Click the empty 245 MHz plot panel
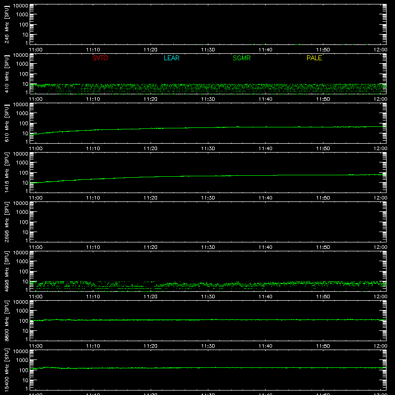Screen dimensions: 395x395 [208, 24]
